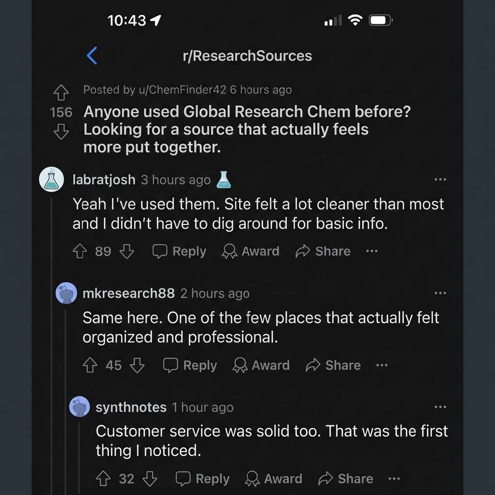Award labratjosh's comment
495x495 pixels.
(x=250, y=251)
